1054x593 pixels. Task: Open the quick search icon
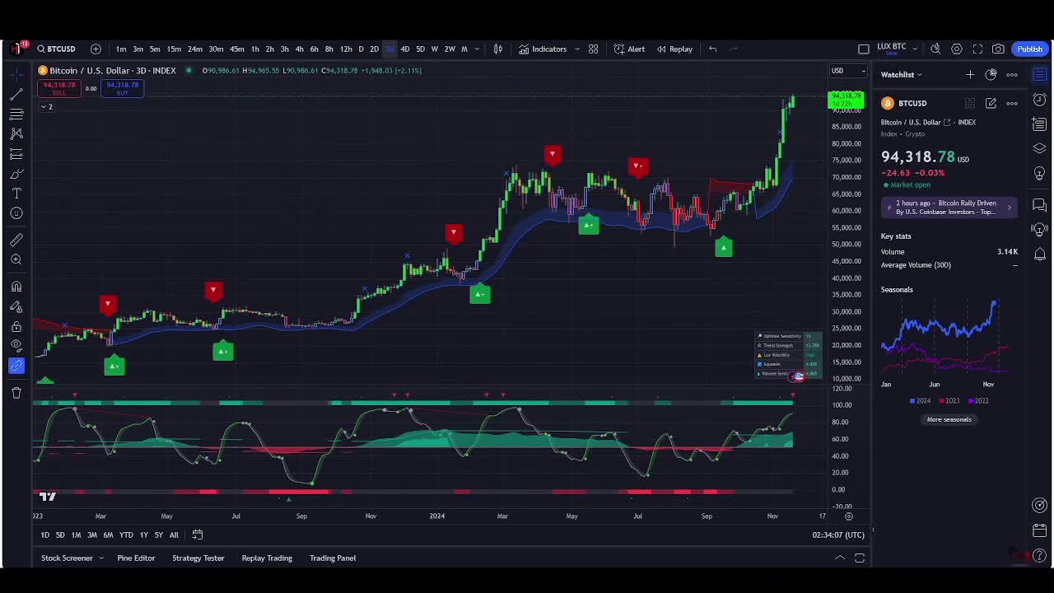pyautogui.click(x=935, y=49)
